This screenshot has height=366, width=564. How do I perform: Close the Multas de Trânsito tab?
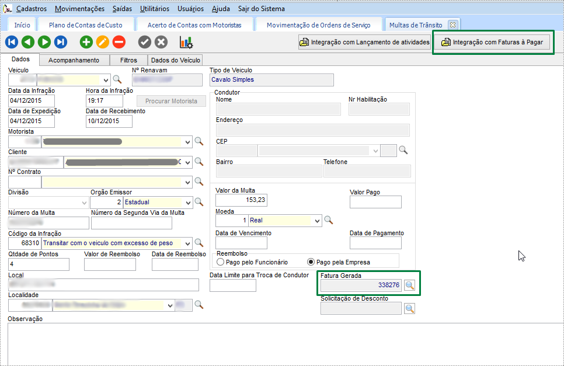(x=452, y=25)
